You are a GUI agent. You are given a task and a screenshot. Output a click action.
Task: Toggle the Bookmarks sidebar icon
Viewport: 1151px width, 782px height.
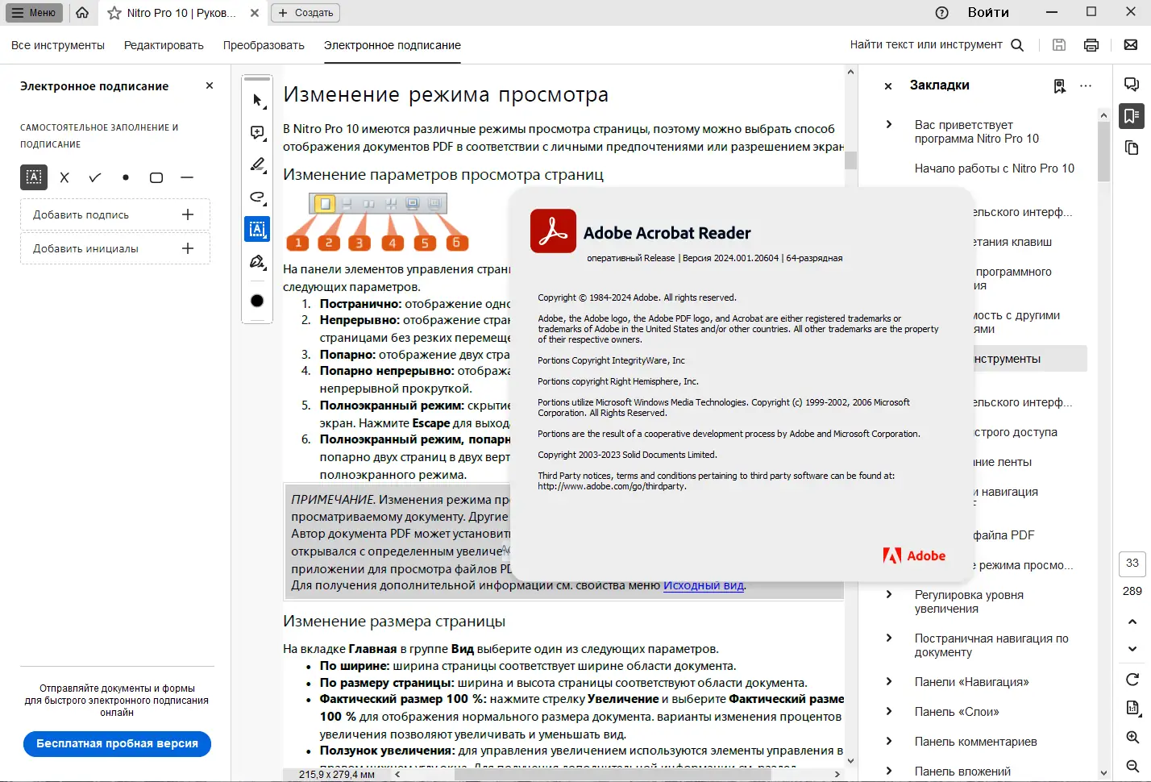pos(1132,116)
